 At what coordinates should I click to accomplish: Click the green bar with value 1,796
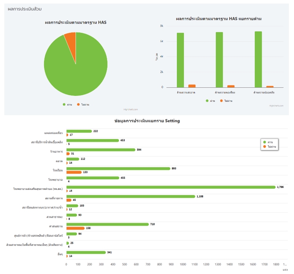171,187
